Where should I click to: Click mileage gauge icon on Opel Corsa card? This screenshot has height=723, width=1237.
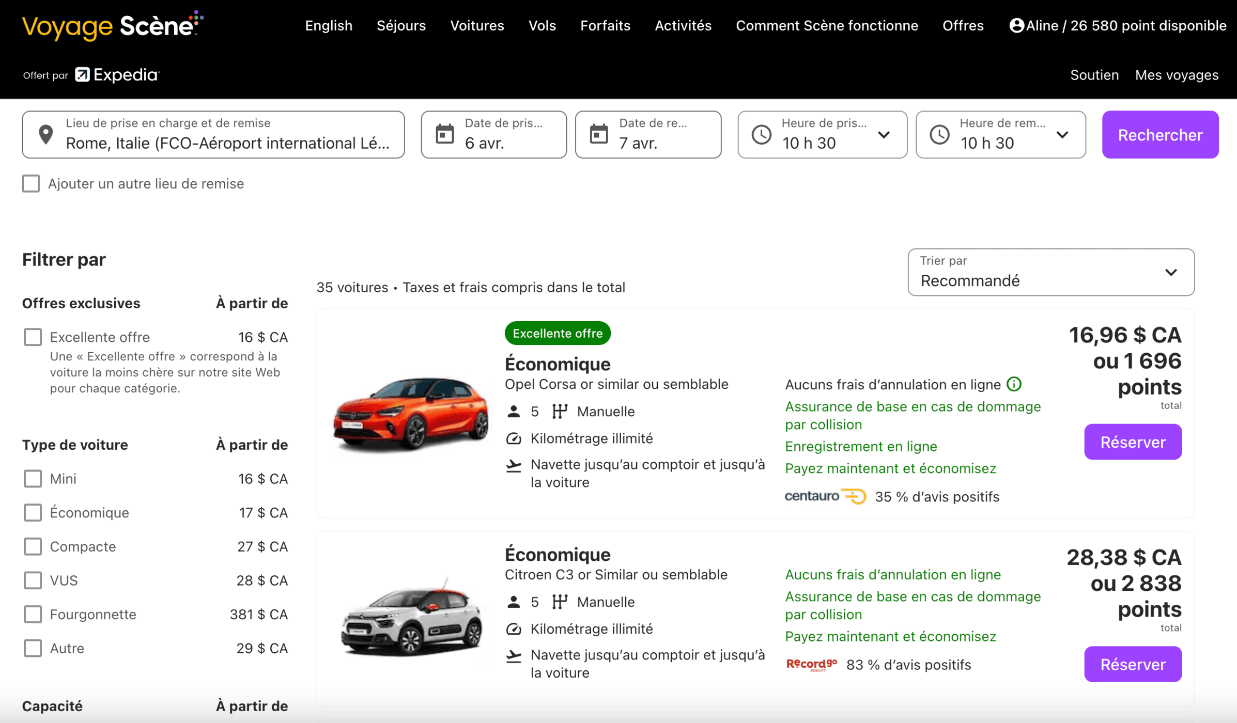pos(513,438)
